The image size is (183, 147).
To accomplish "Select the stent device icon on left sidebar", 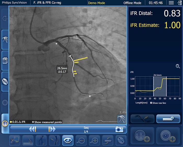I will click(5, 82).
